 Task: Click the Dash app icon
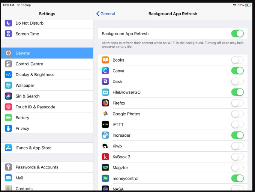pos(105,81)
